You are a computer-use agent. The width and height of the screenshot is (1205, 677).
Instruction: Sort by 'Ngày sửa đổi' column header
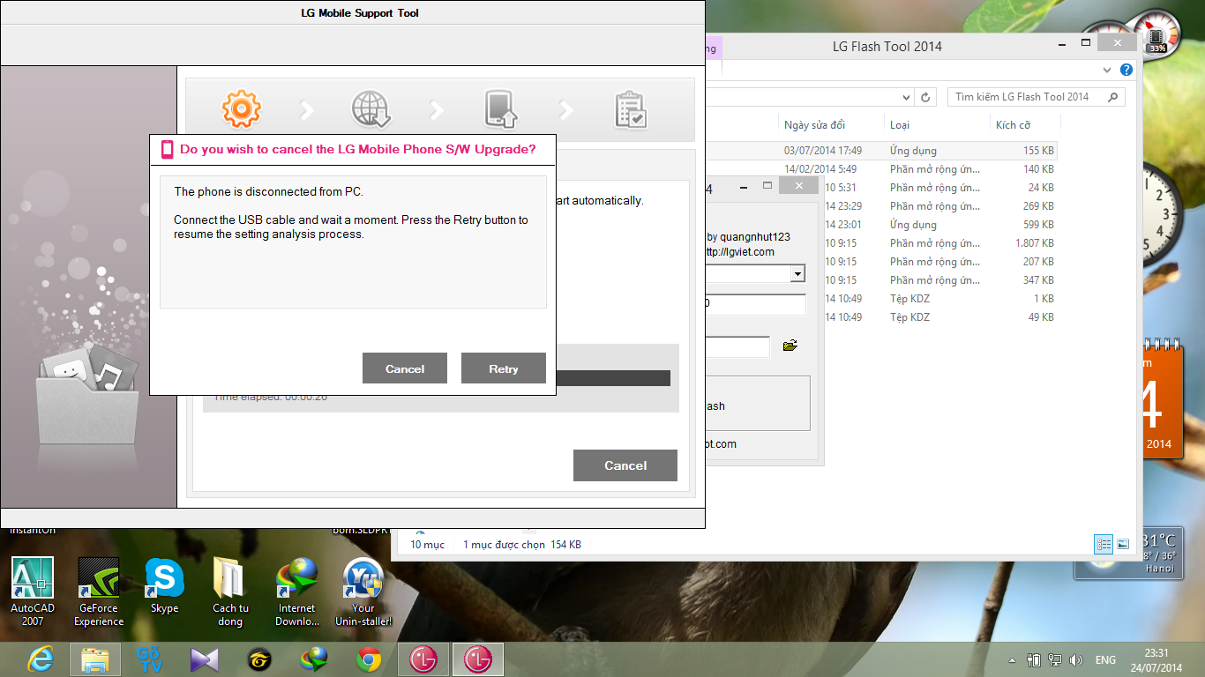coord(815,125)
